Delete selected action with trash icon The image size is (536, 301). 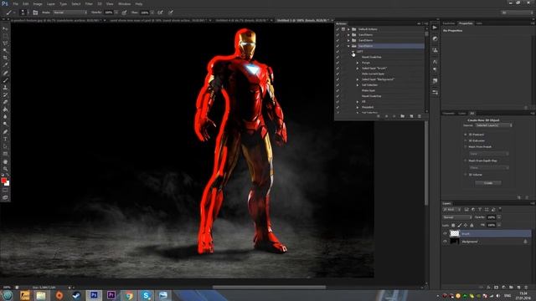pyautogui.click(x=420, y=116)
